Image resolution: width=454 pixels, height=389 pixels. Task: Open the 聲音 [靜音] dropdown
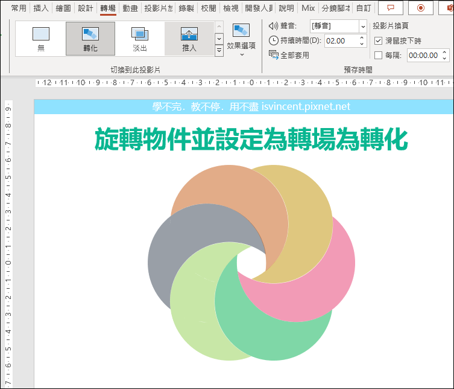[363, 27]
